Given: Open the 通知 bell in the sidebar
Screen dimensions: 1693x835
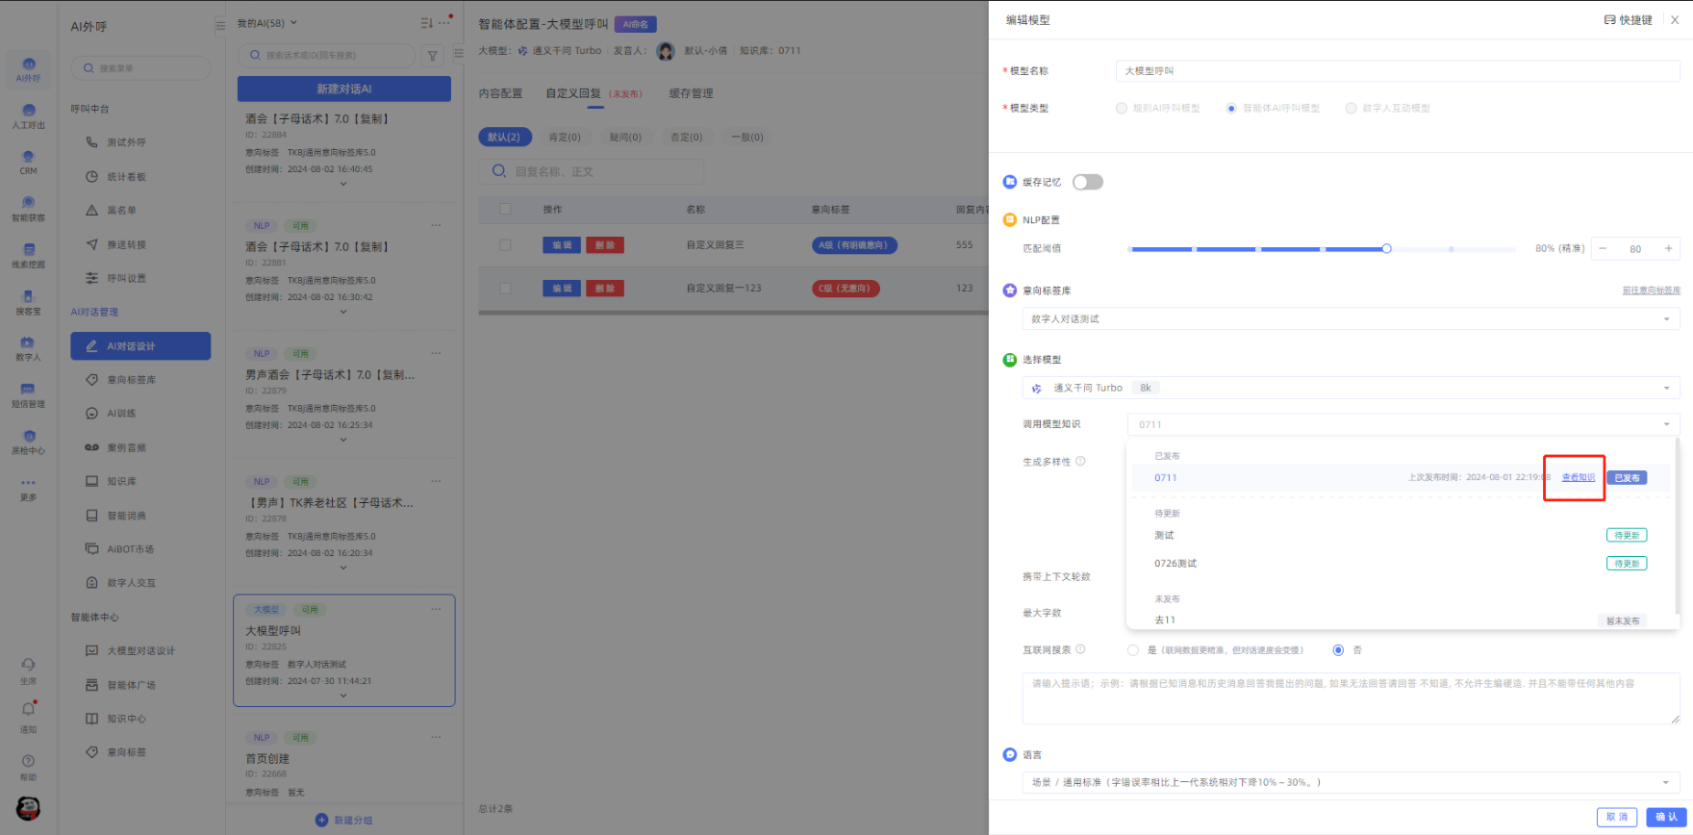Looking at the screenshot, I should (28, 710).
